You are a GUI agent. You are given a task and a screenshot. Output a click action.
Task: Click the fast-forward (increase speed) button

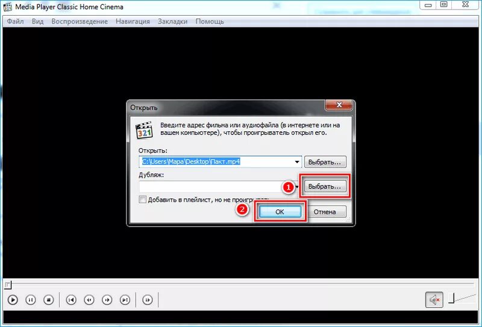pyautogui.click(x=107, y=300)
